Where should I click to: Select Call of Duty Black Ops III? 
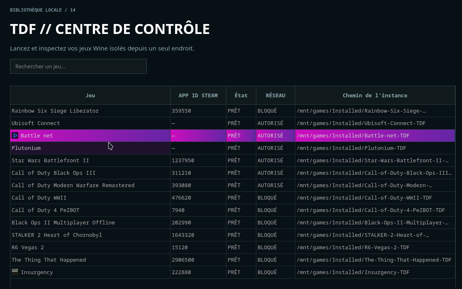click(53, 173)
